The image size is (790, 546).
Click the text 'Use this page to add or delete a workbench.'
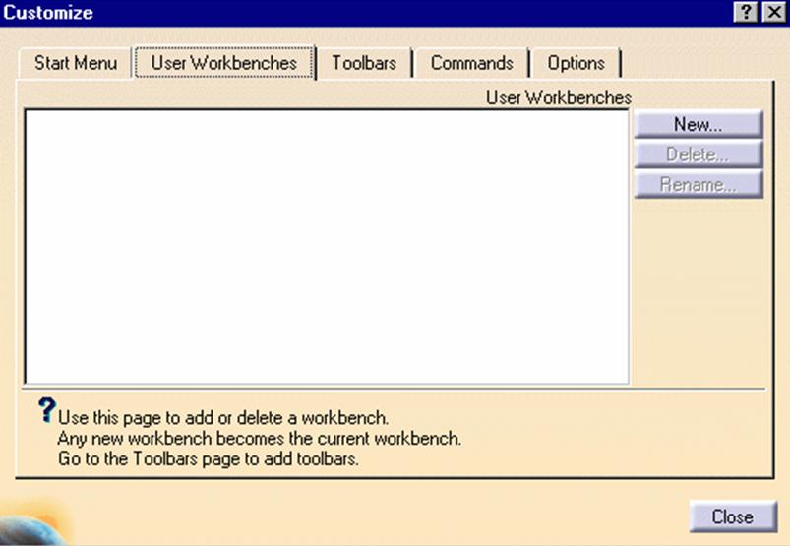223,418
